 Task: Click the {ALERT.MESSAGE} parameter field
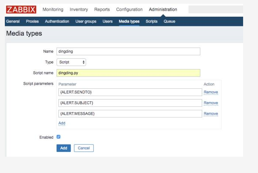[x=130, y=114]
